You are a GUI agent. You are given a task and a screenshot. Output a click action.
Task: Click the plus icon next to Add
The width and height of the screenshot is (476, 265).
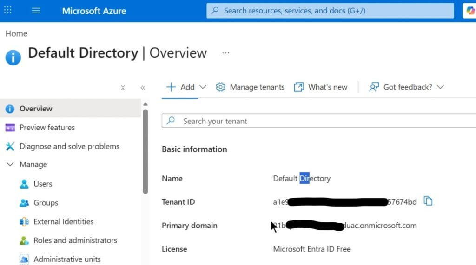[x=171, y=87]
